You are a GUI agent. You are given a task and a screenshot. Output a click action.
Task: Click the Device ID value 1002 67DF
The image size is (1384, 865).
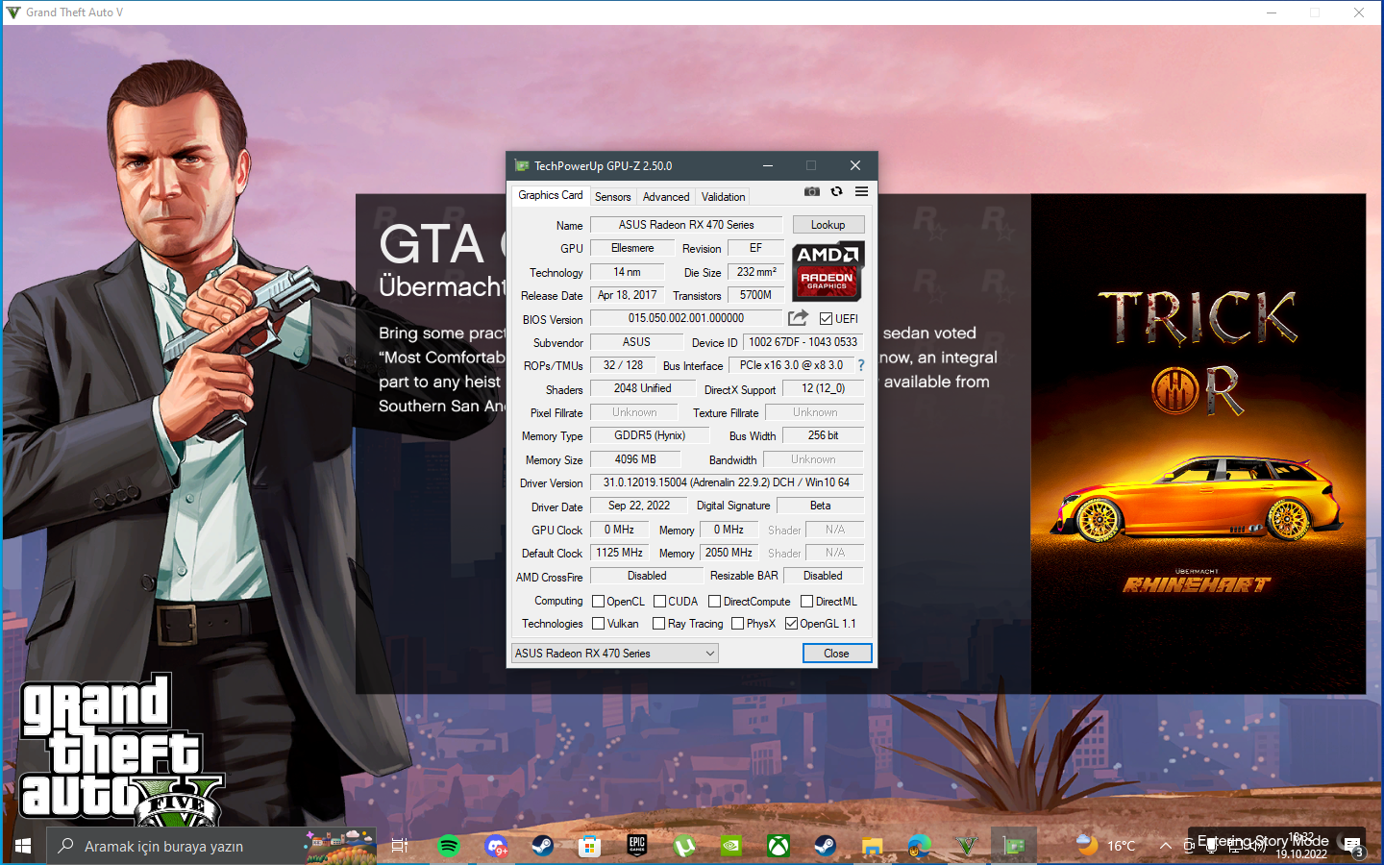[x=803, y=342]
